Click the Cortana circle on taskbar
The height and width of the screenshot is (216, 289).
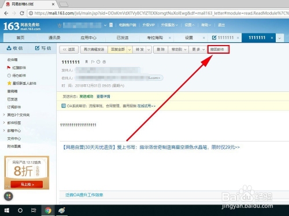point(20,210)
